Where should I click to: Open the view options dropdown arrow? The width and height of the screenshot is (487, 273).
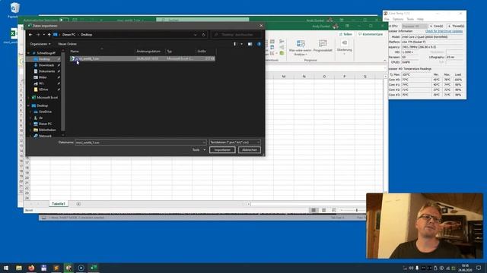(x=242, y=44)
